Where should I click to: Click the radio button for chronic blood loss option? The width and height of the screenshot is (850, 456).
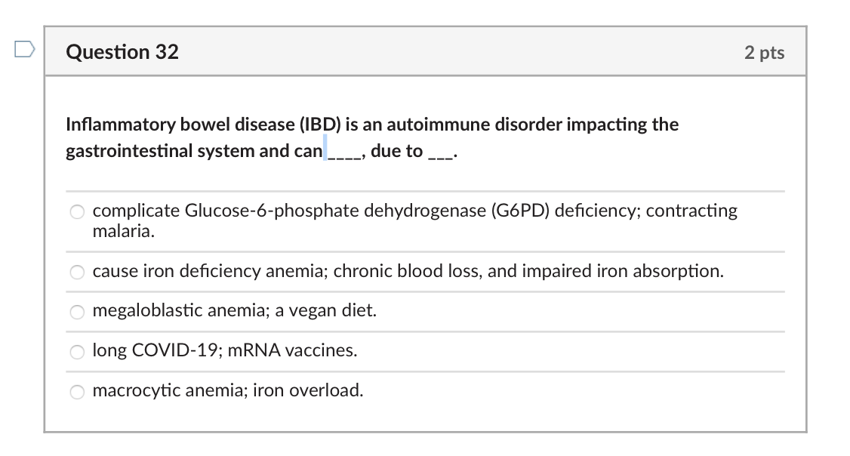tap(77, 272)
